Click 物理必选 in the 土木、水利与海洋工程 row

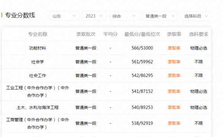pos(198,107)
